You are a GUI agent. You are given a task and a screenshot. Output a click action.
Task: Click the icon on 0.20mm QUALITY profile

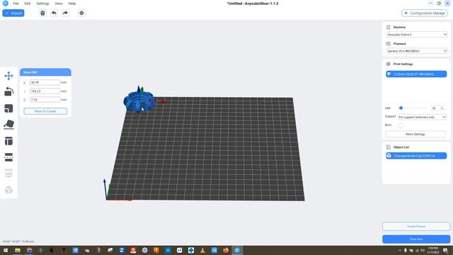tap(389, 74)
